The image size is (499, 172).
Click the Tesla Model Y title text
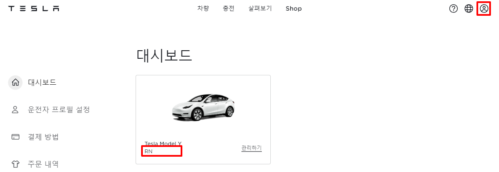tap(163, 143)
